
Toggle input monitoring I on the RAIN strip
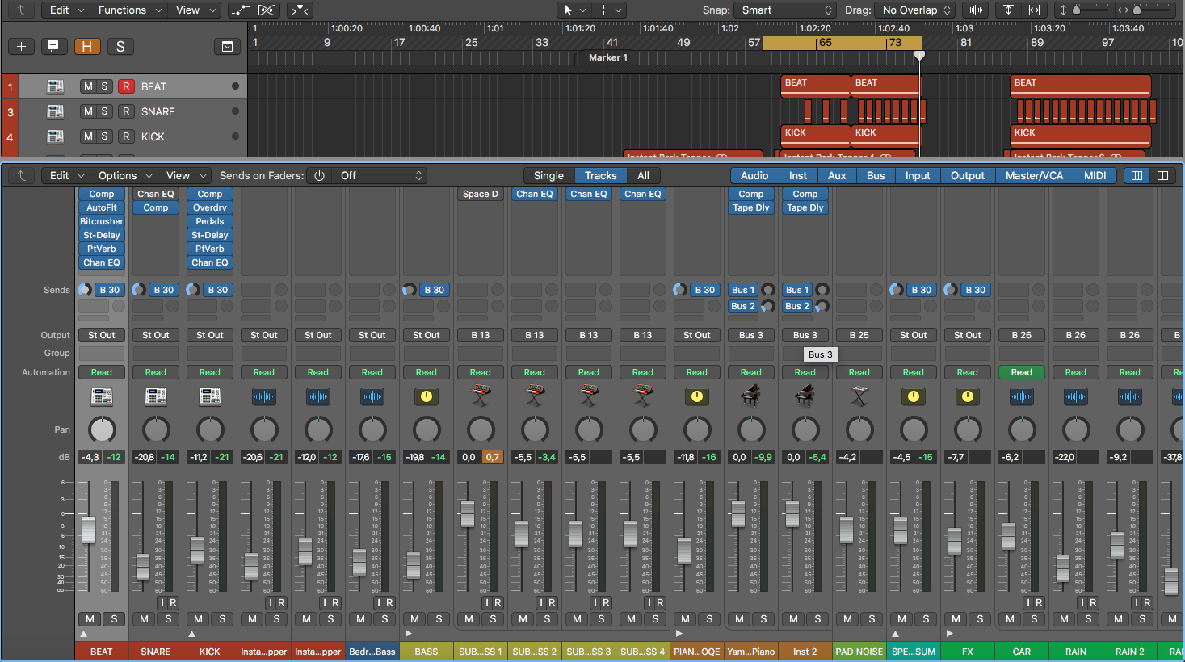point(1082,603)
